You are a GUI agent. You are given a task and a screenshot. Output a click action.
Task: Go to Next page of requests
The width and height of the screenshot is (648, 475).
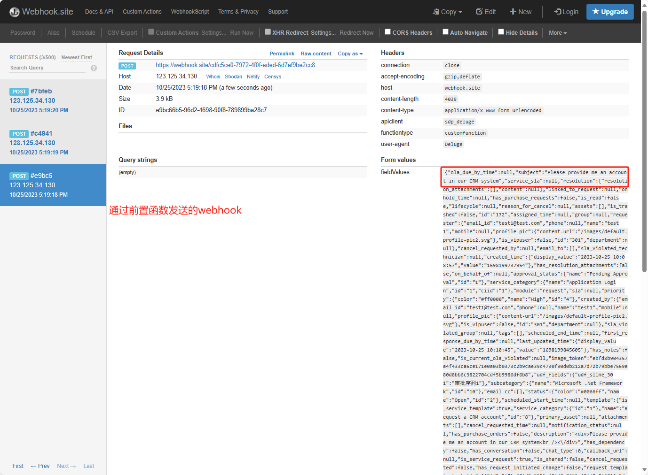pos(66,466)
